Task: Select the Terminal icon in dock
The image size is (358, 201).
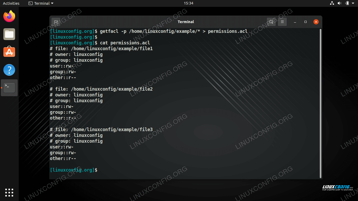Action: click(x=9, y=87)
